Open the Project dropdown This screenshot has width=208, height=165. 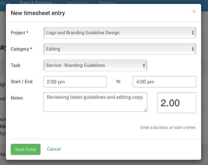120,33
